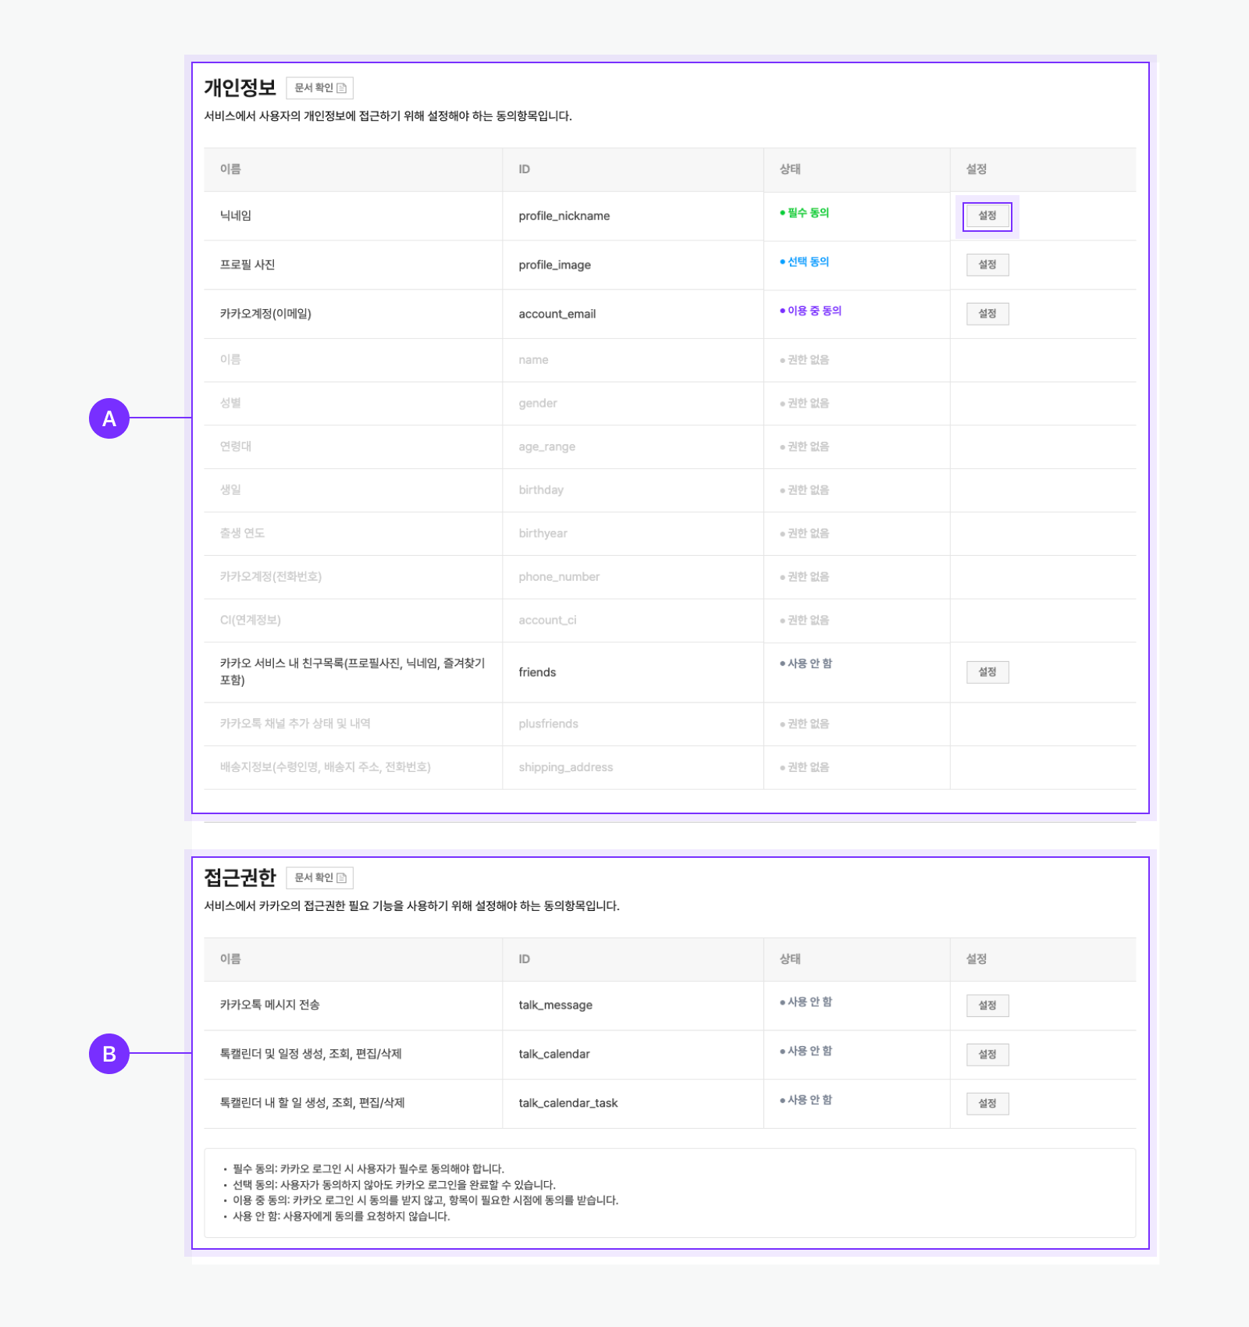This screenshot has width=1249, height=1327.
Task: Click the document icon beside 개인정보 heading
Action: (x=341, y=88)
